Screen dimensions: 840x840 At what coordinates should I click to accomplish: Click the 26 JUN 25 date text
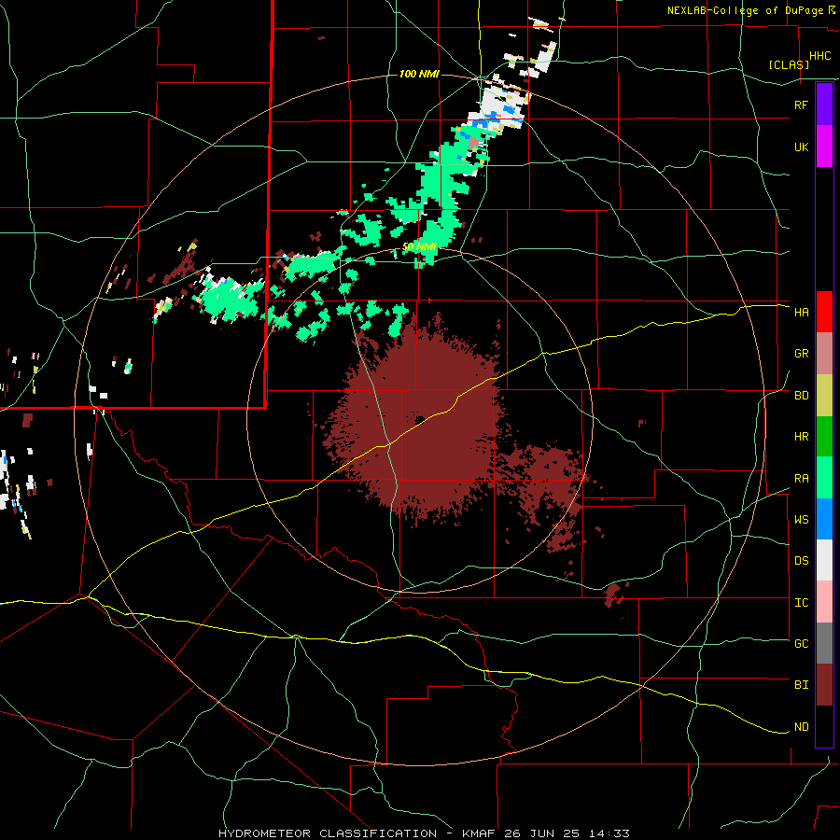[541, 833]
